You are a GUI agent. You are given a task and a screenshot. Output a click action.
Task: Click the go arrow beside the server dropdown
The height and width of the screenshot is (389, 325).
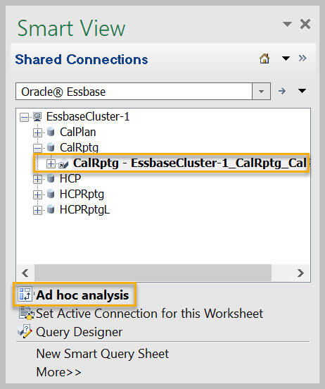pos(282,91)
